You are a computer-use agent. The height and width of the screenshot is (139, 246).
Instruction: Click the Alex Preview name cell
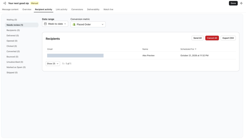148,55
